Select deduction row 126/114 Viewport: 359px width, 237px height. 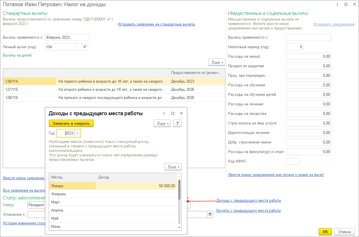coord(114,82)
